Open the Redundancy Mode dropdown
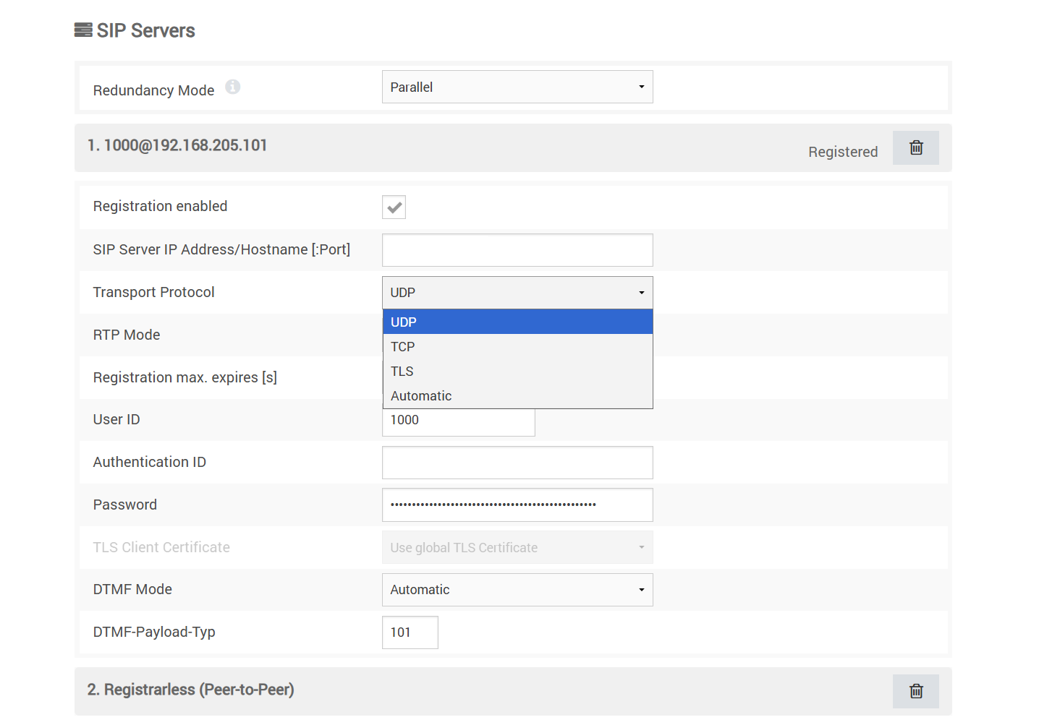 click(x=517, y=87)
